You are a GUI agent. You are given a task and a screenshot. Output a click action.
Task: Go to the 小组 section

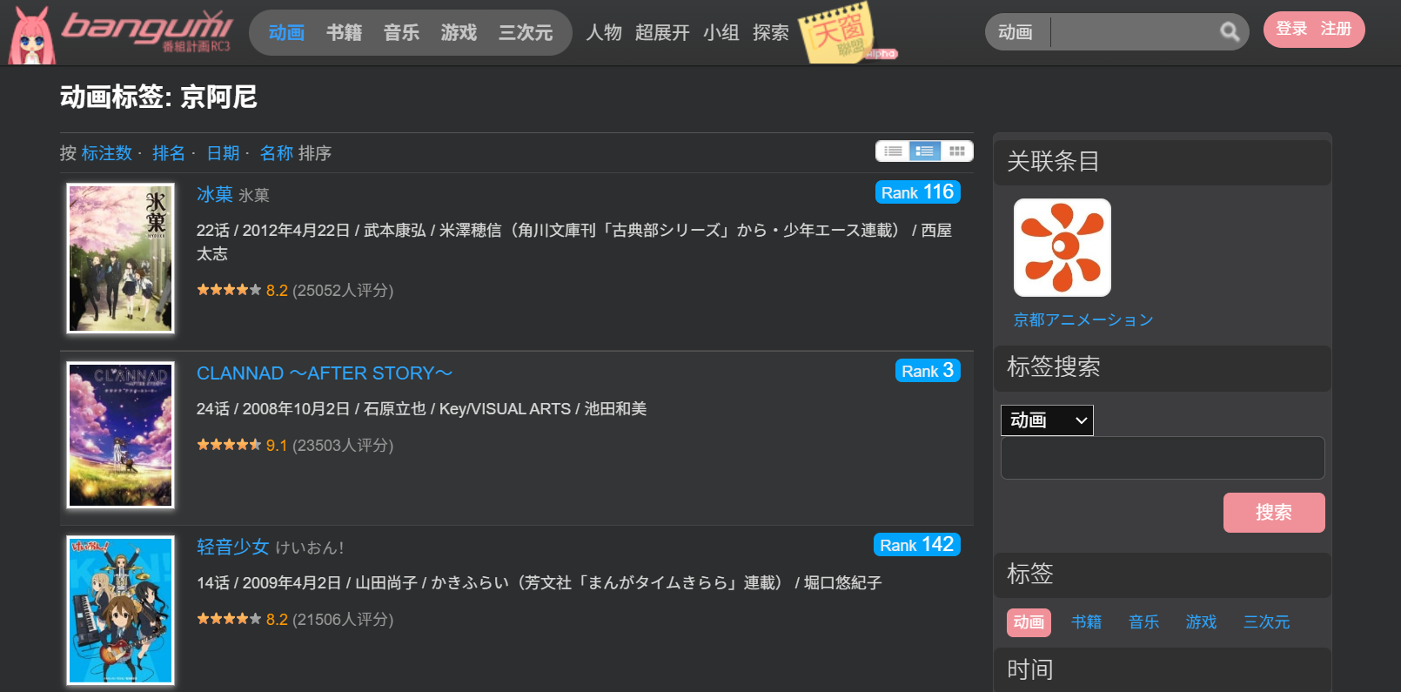[721, 33]
